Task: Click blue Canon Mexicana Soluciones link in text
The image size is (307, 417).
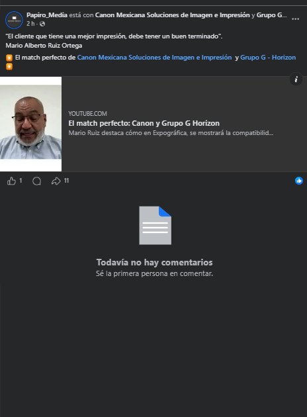Action: tap(154, 58)
